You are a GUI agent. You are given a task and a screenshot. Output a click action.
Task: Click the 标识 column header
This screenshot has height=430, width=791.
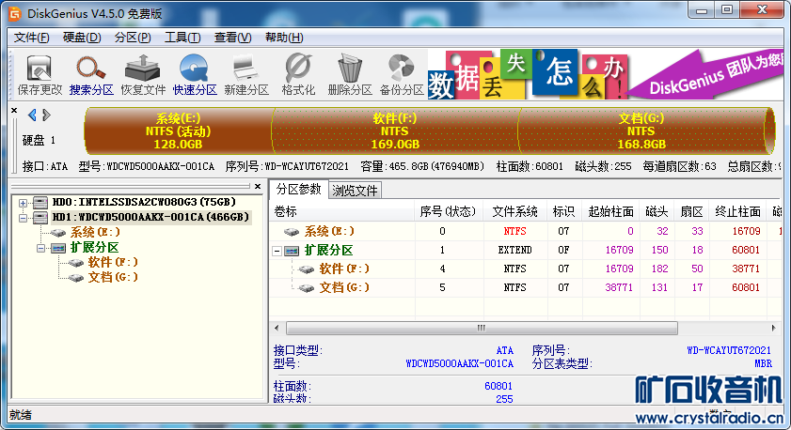[x=564, y=211]
